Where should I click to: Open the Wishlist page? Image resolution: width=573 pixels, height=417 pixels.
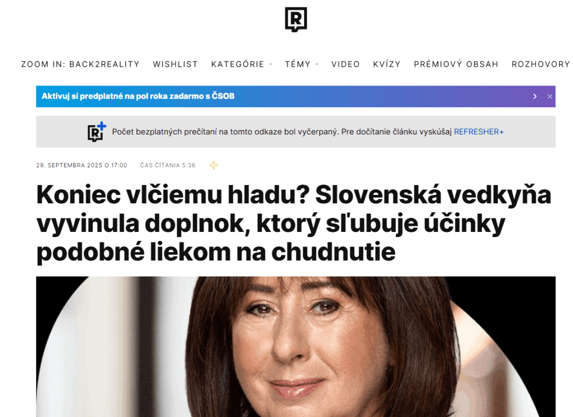175,64
